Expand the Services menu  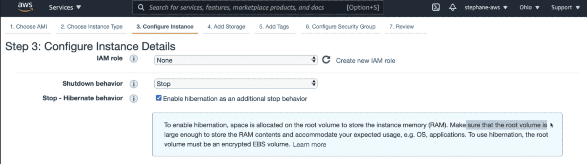tap(65, 7)
